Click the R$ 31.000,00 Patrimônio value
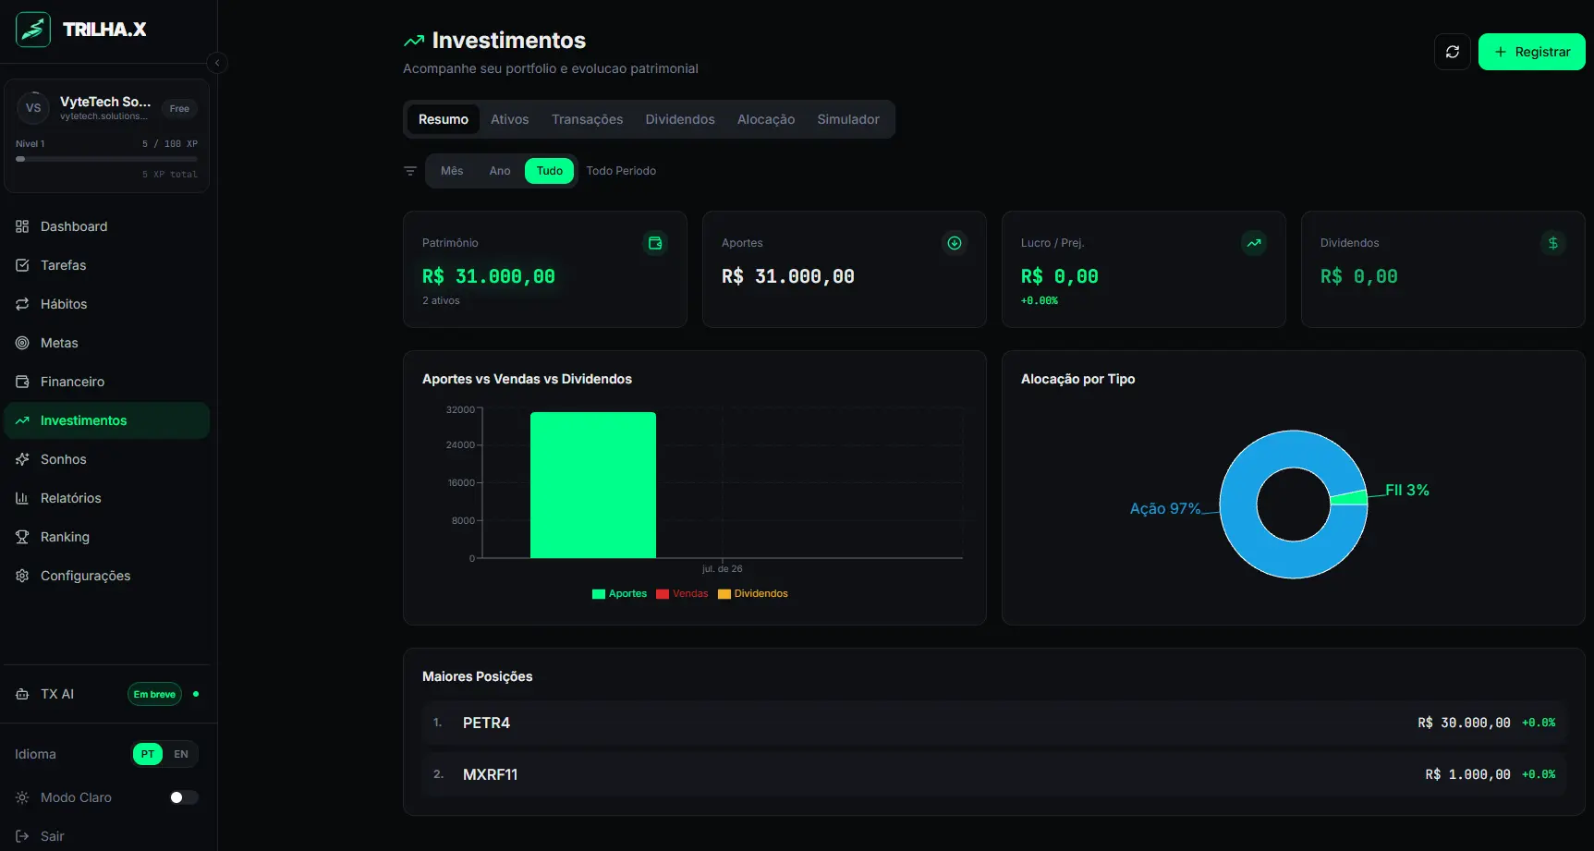This screenshot has width=1594, height=851. pyautogui.click(x=489, y=276)
